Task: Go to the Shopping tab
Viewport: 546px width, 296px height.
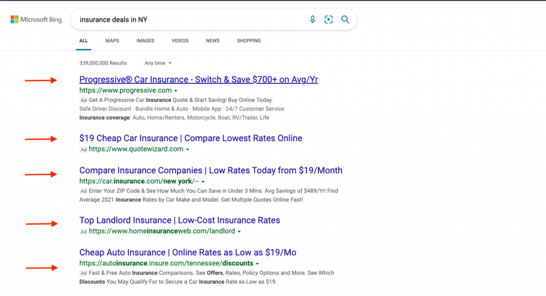Action: 248,41
